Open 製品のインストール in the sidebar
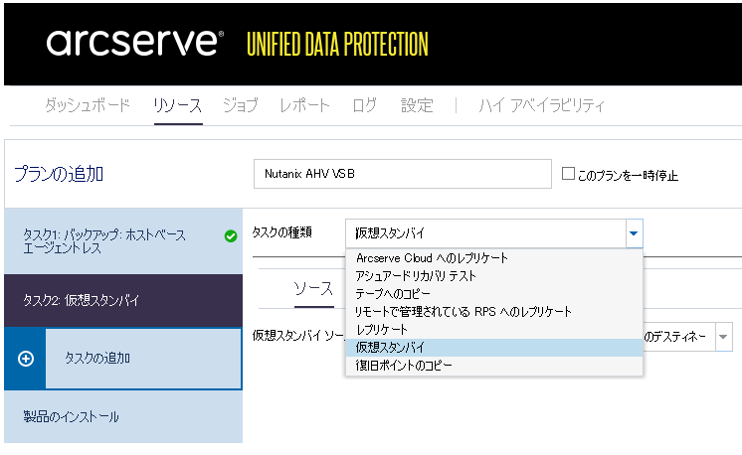 pos(123,416)
